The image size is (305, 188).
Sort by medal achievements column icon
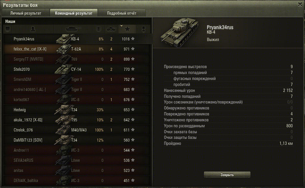[143, 29]
